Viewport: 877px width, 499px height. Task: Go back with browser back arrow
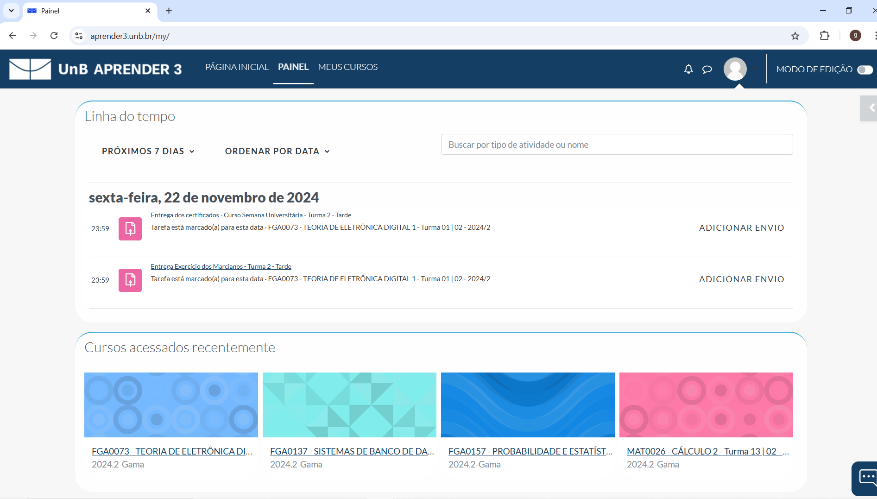click(13, 36)
